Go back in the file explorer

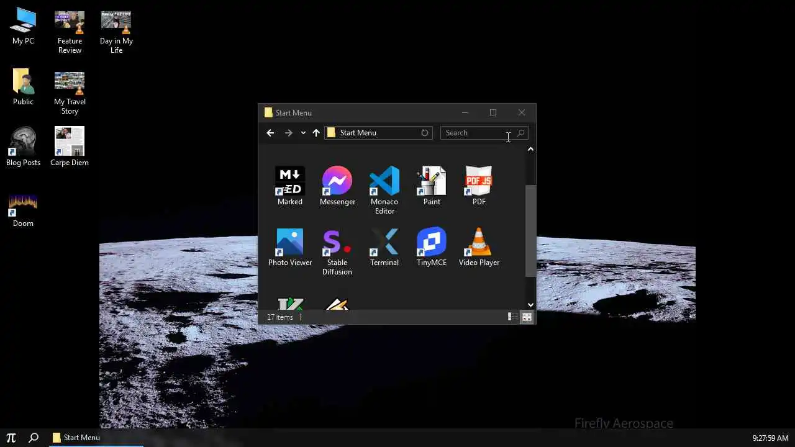coord(270,133)
